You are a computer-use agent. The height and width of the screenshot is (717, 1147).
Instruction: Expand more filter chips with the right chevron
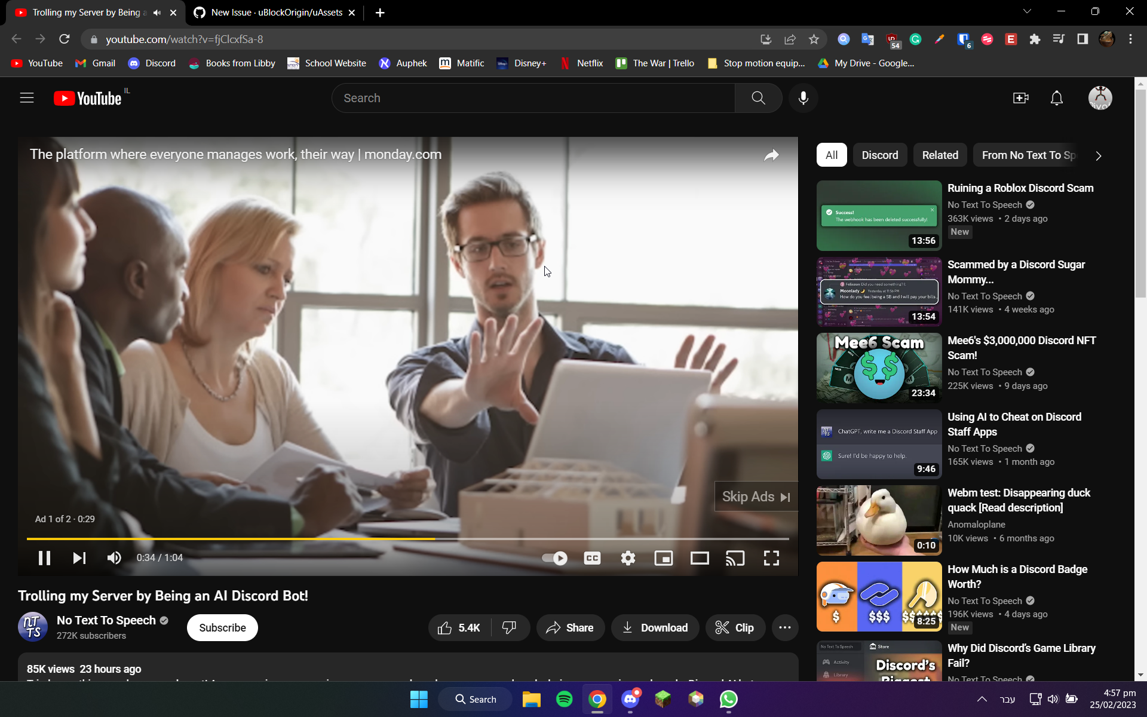(1098, 155)
